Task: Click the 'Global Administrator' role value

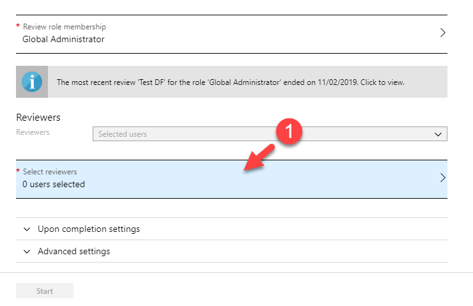Action: [x=63, y=39]
